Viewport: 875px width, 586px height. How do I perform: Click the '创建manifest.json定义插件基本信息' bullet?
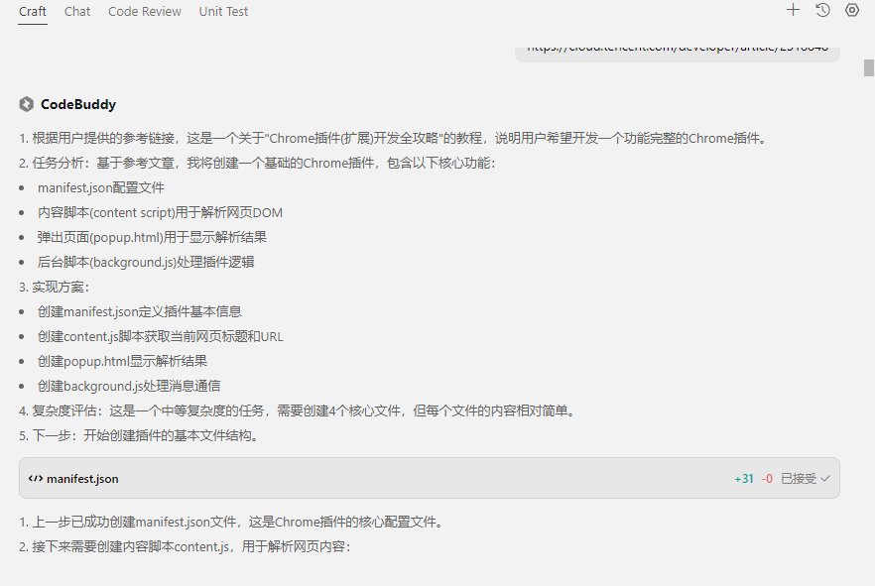tap(140, 311)
